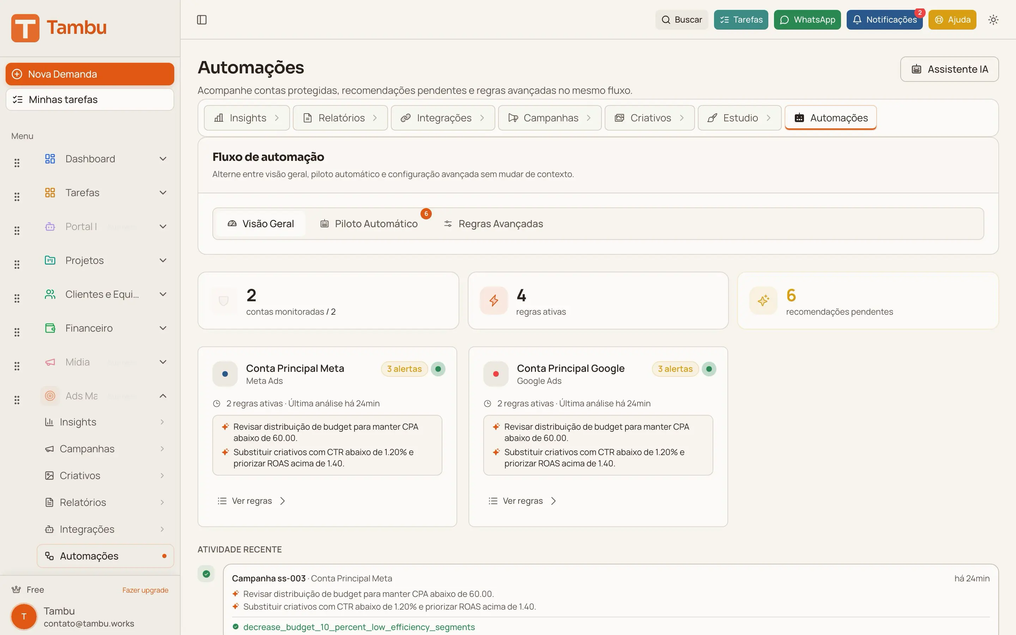Click the Nova Demanda button

[89, 74]
